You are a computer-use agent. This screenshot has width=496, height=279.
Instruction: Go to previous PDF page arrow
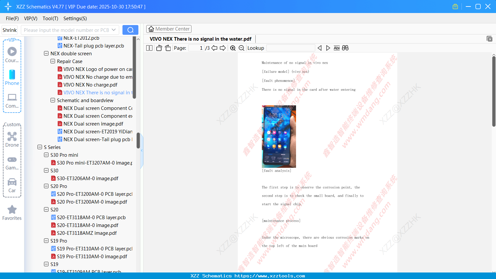[214, 48]
